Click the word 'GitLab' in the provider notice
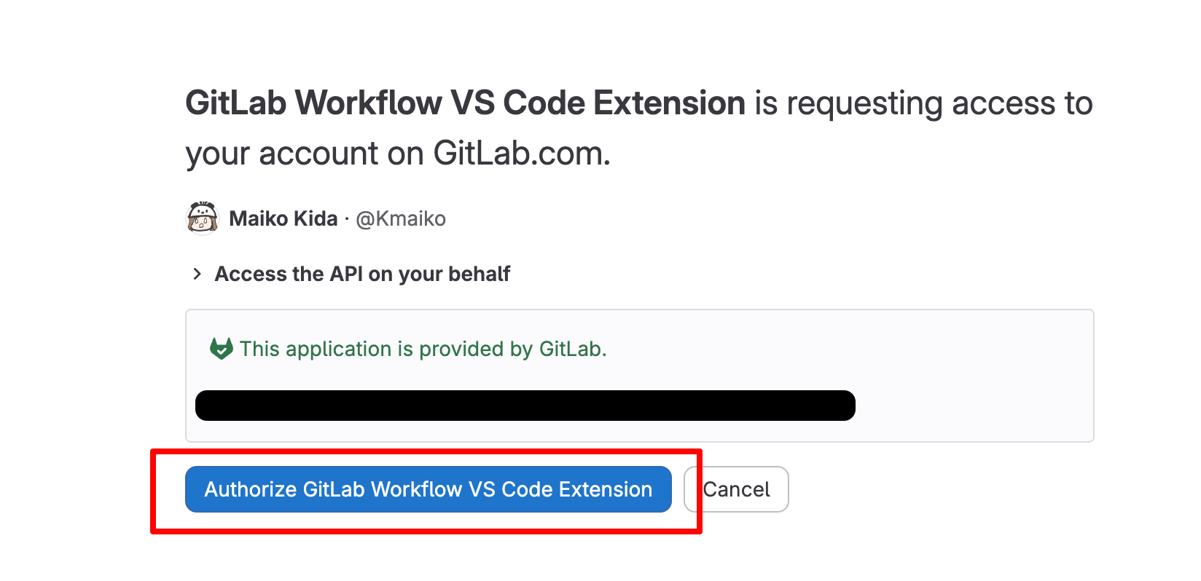1201x581 pixels. pos(571,349)
